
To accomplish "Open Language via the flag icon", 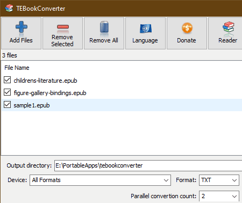I will (146, 28).
